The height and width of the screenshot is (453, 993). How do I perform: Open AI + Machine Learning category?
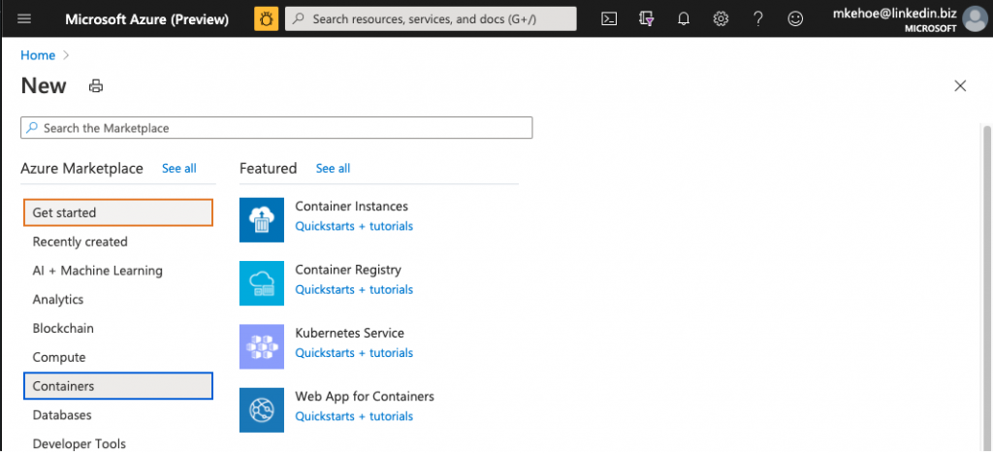97,271
